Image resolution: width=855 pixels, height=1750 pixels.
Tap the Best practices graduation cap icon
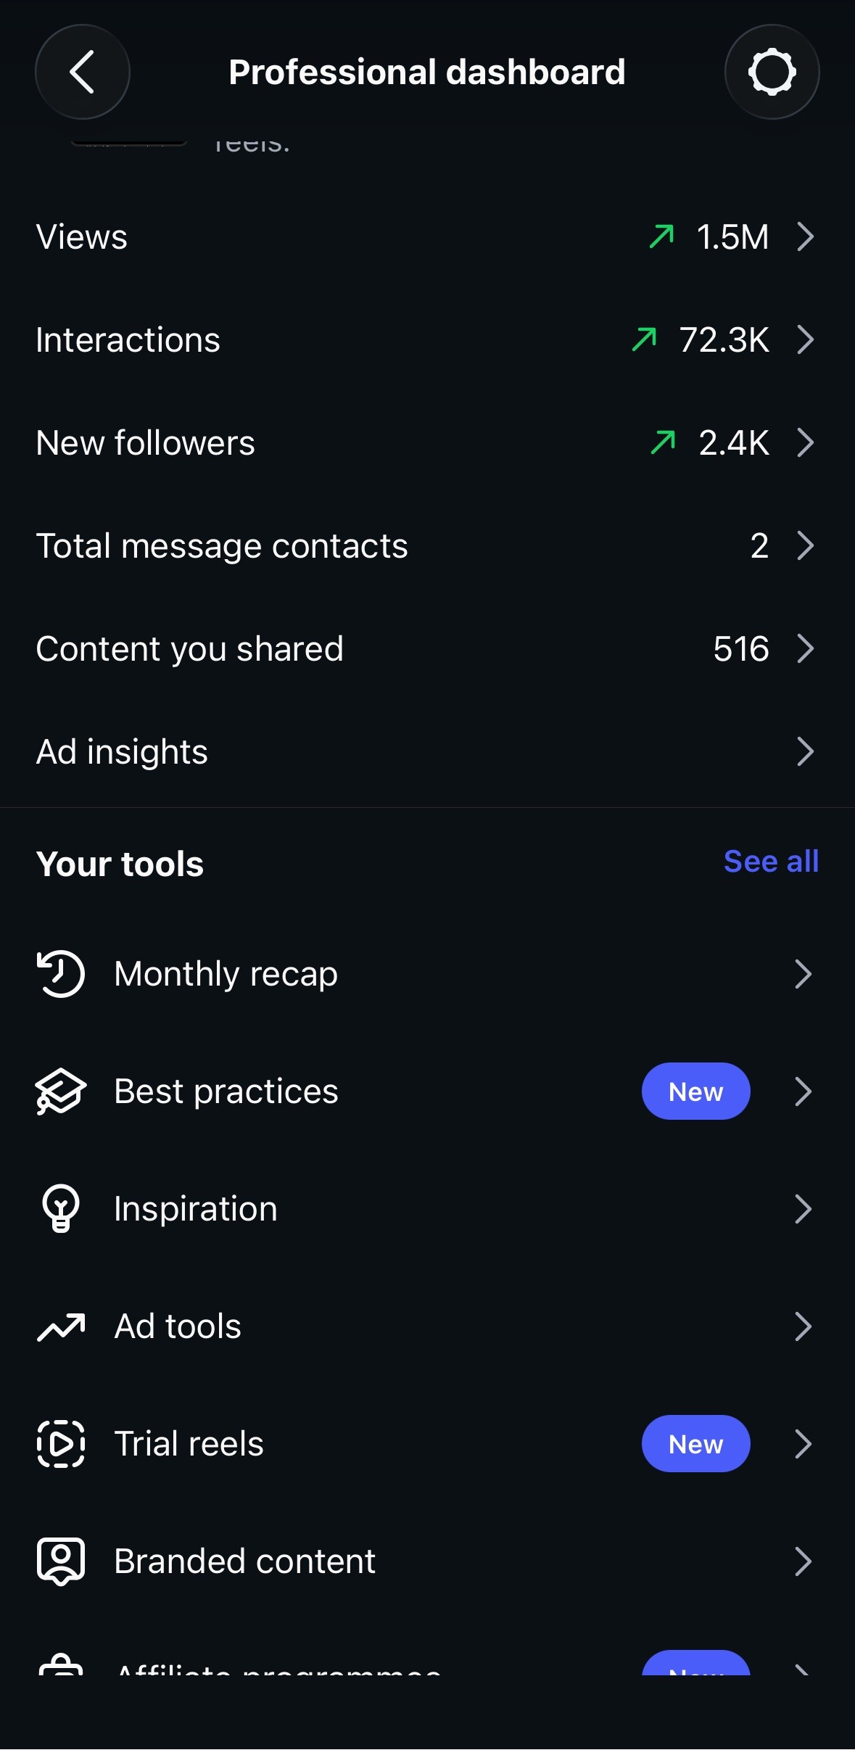(61, 1091)
